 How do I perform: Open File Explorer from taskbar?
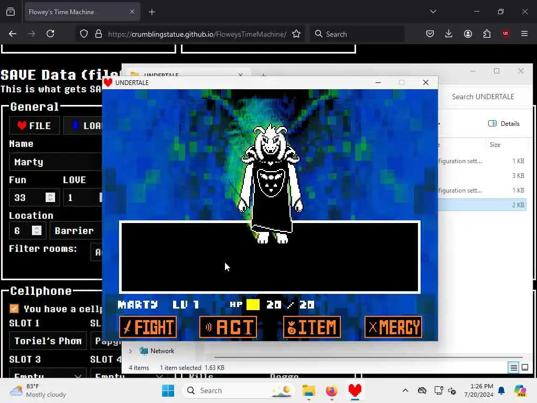tap(308, 390)
